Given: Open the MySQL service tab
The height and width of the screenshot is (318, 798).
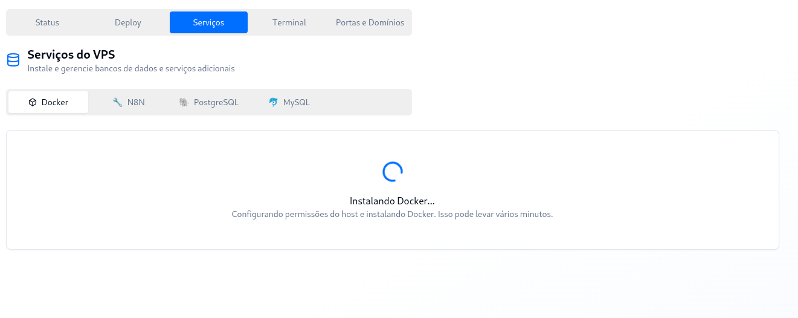Looking at the screenshot, I should coord(289,102).
